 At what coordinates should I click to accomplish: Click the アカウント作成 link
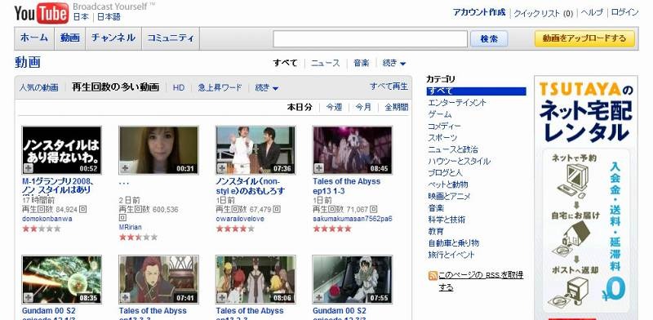click(479, 12)
